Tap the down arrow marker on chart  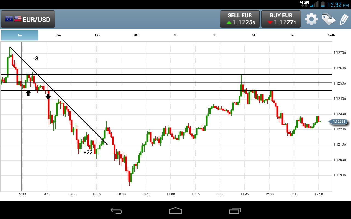[48, 96]
